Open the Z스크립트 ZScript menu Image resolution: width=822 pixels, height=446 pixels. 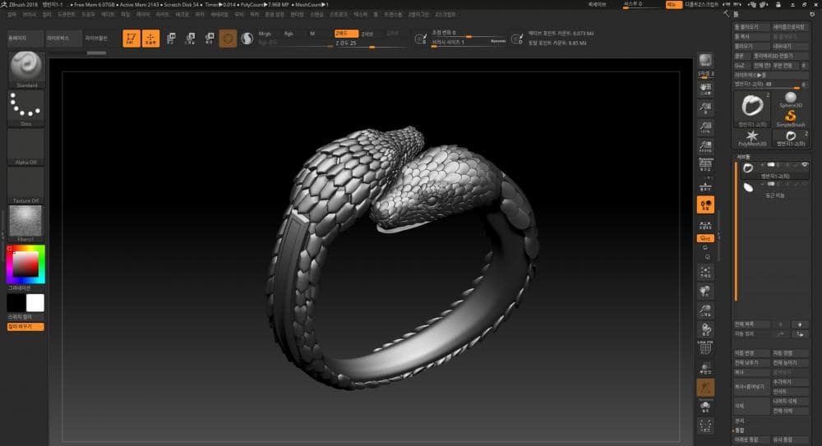tap(445, 15)
